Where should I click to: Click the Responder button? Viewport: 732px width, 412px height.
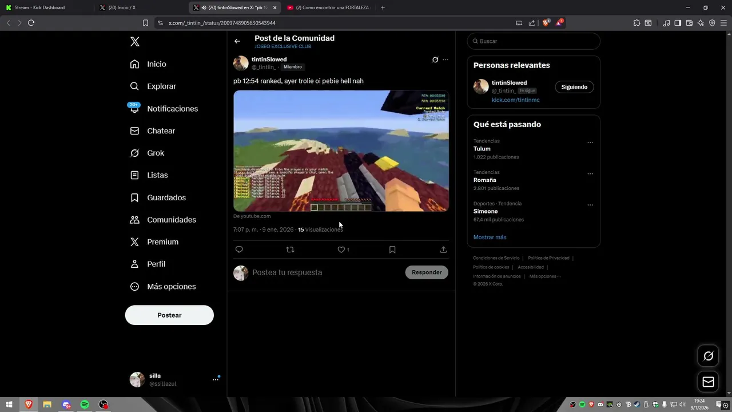[427, 272]
